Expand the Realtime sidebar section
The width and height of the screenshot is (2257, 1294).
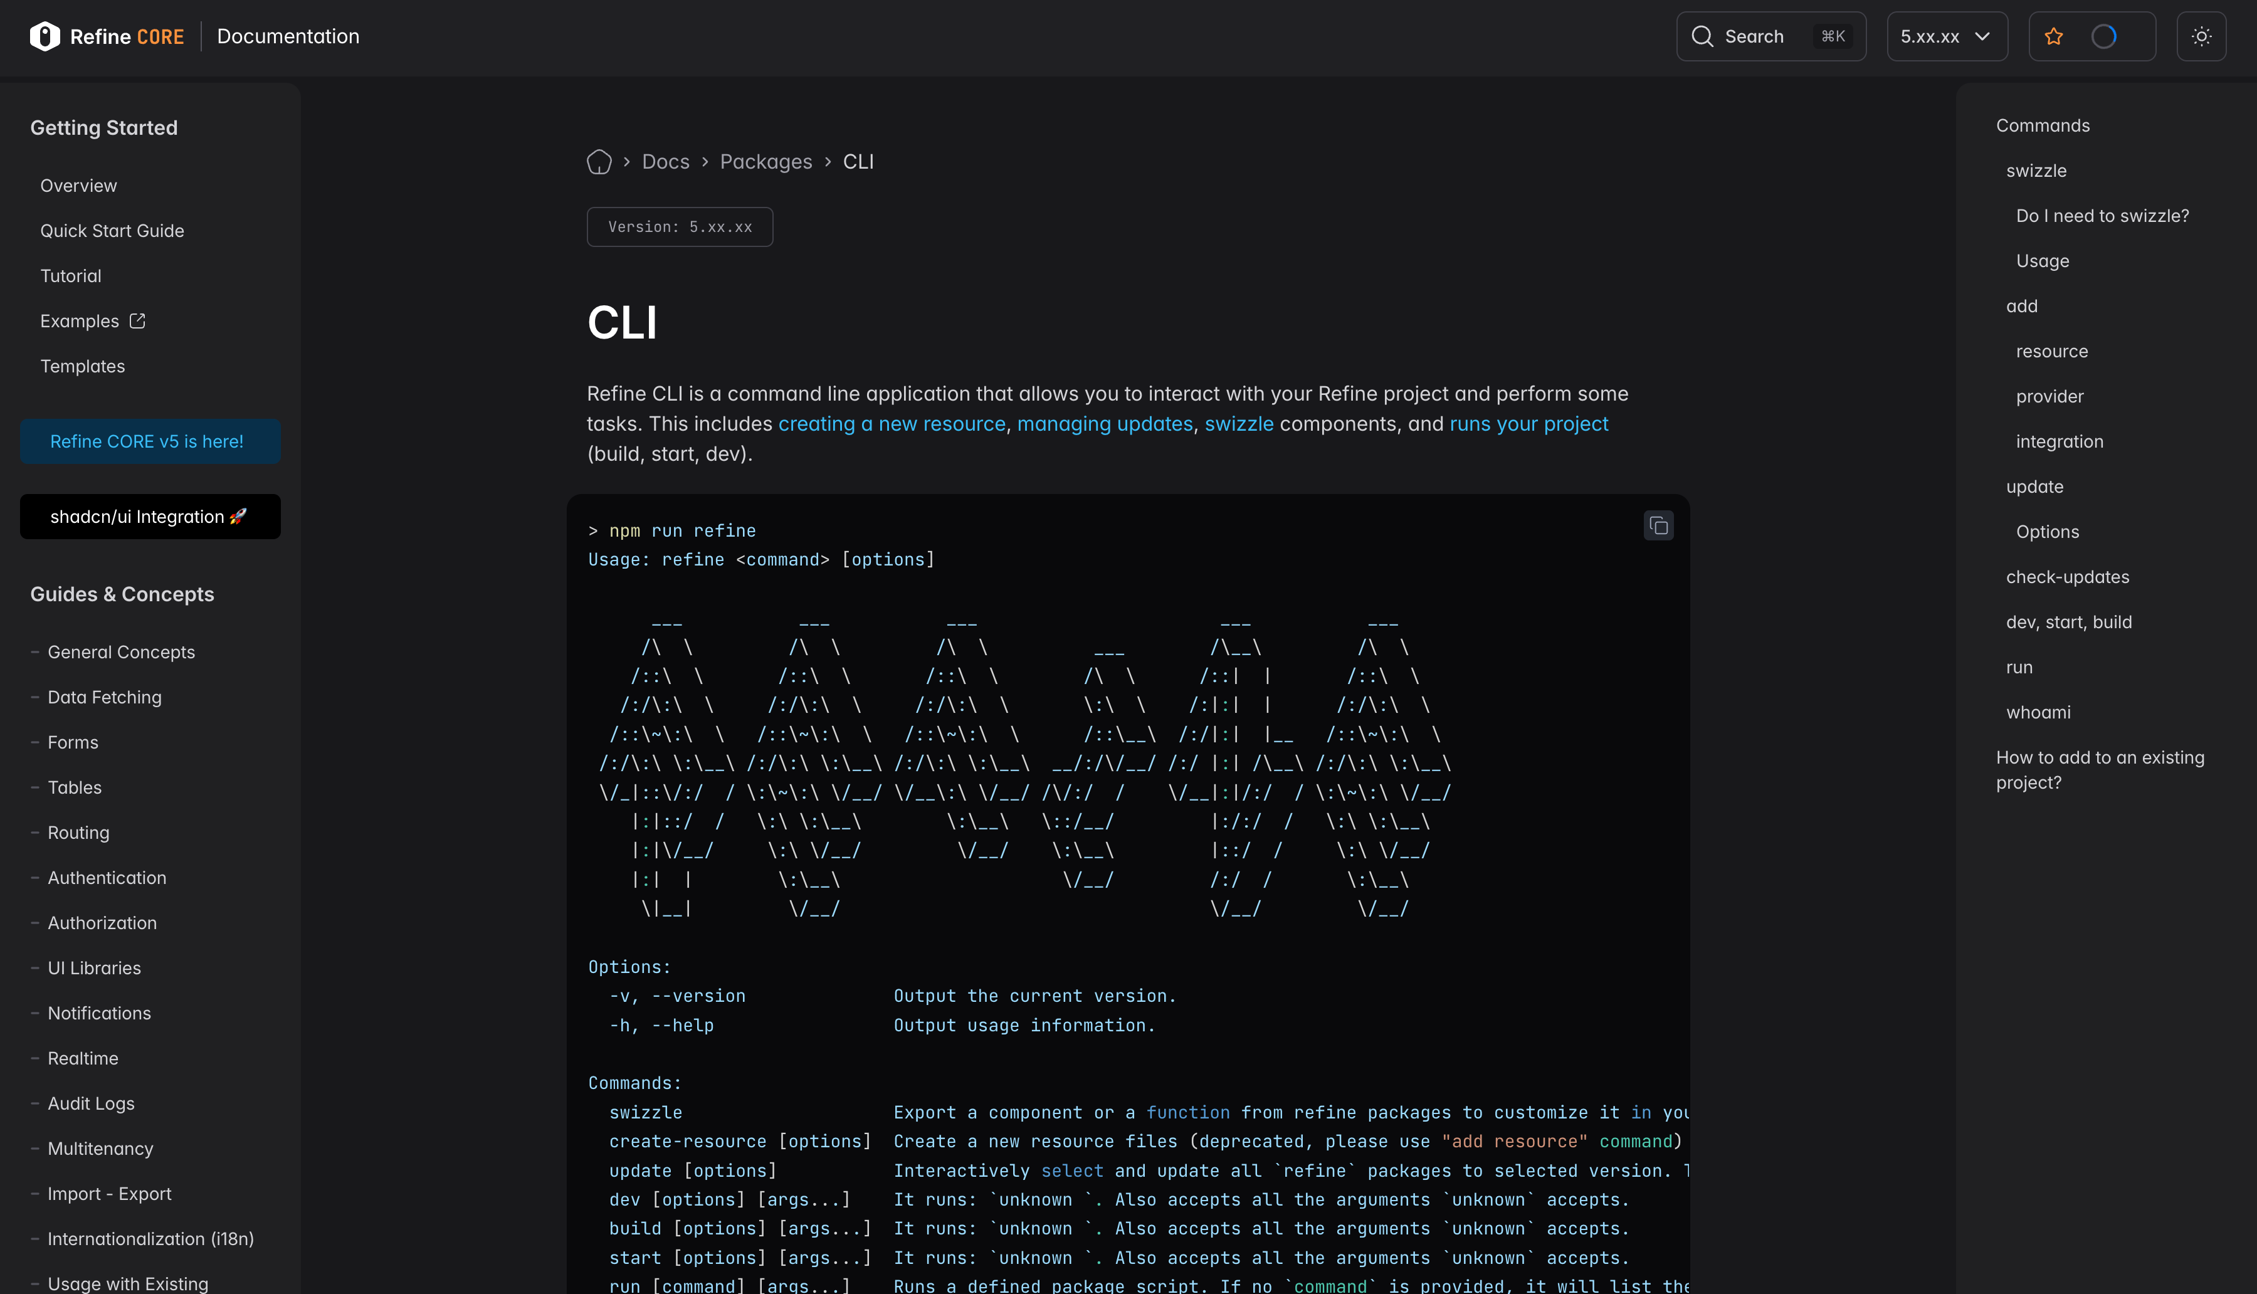[83, 1058]
